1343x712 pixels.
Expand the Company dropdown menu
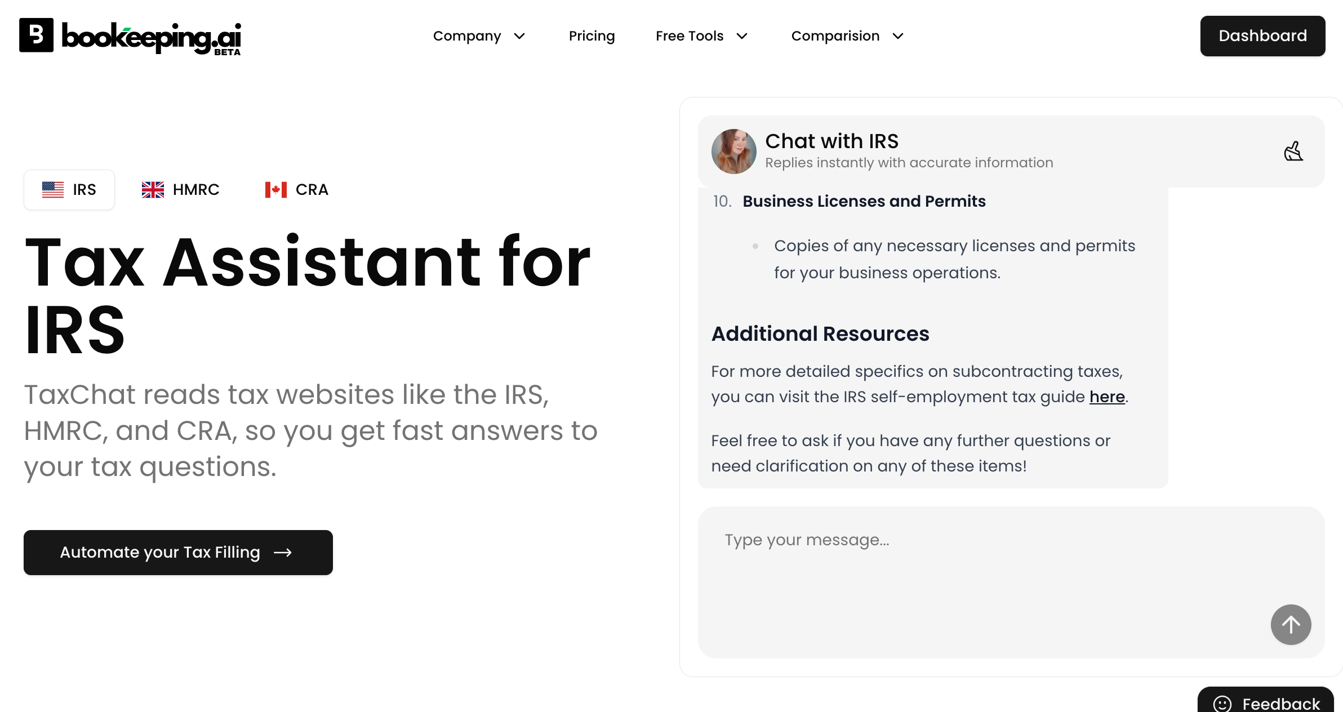click(479, 36)
